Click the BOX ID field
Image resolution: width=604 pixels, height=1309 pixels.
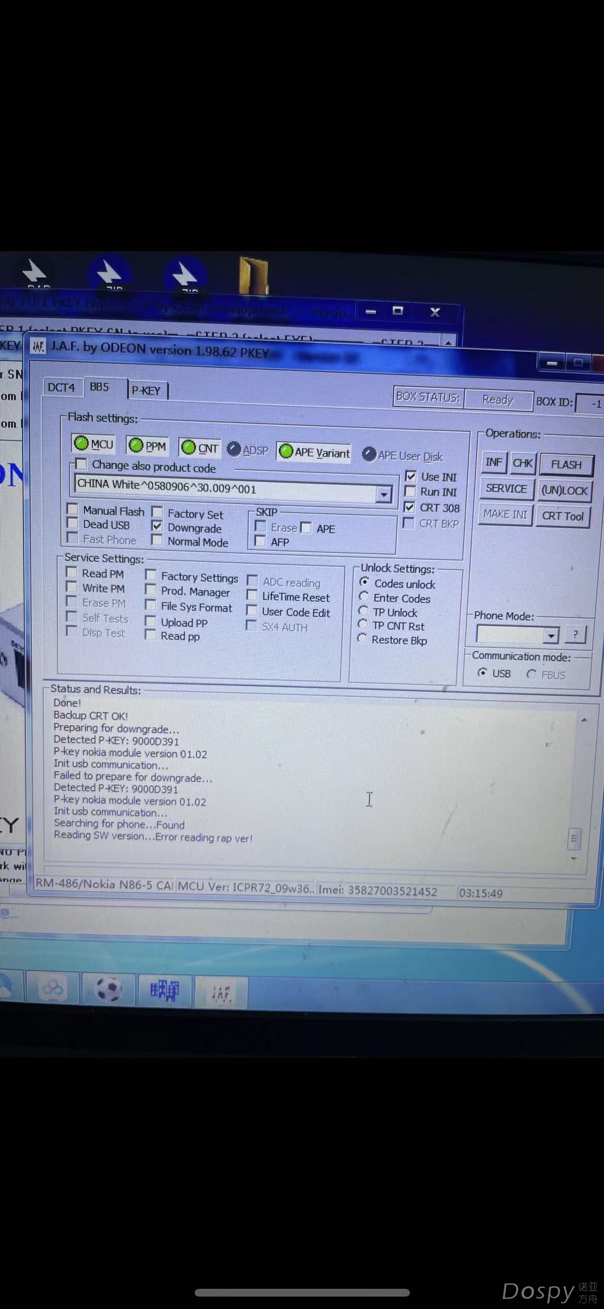[x=590, y=404]
